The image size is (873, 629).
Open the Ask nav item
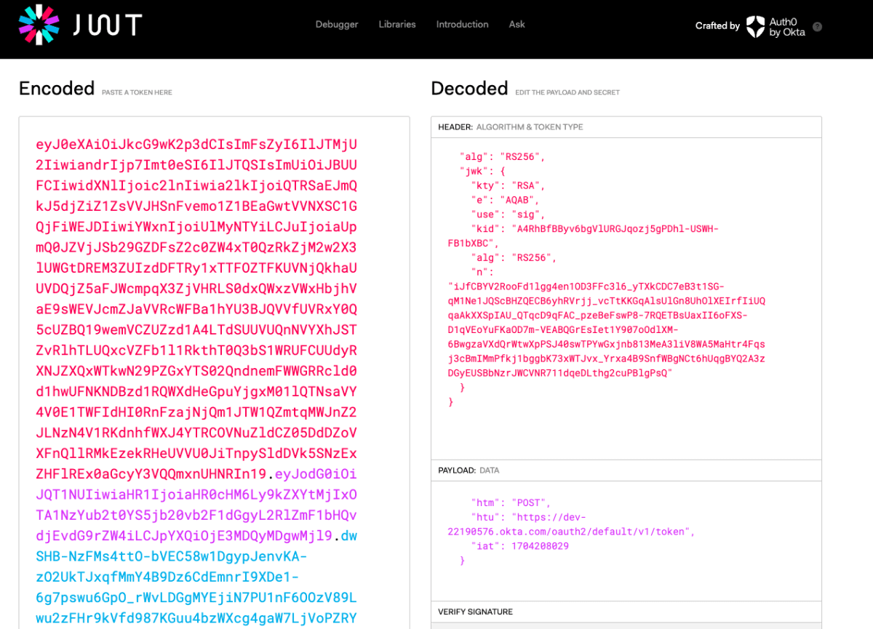(x=517, y=25)
